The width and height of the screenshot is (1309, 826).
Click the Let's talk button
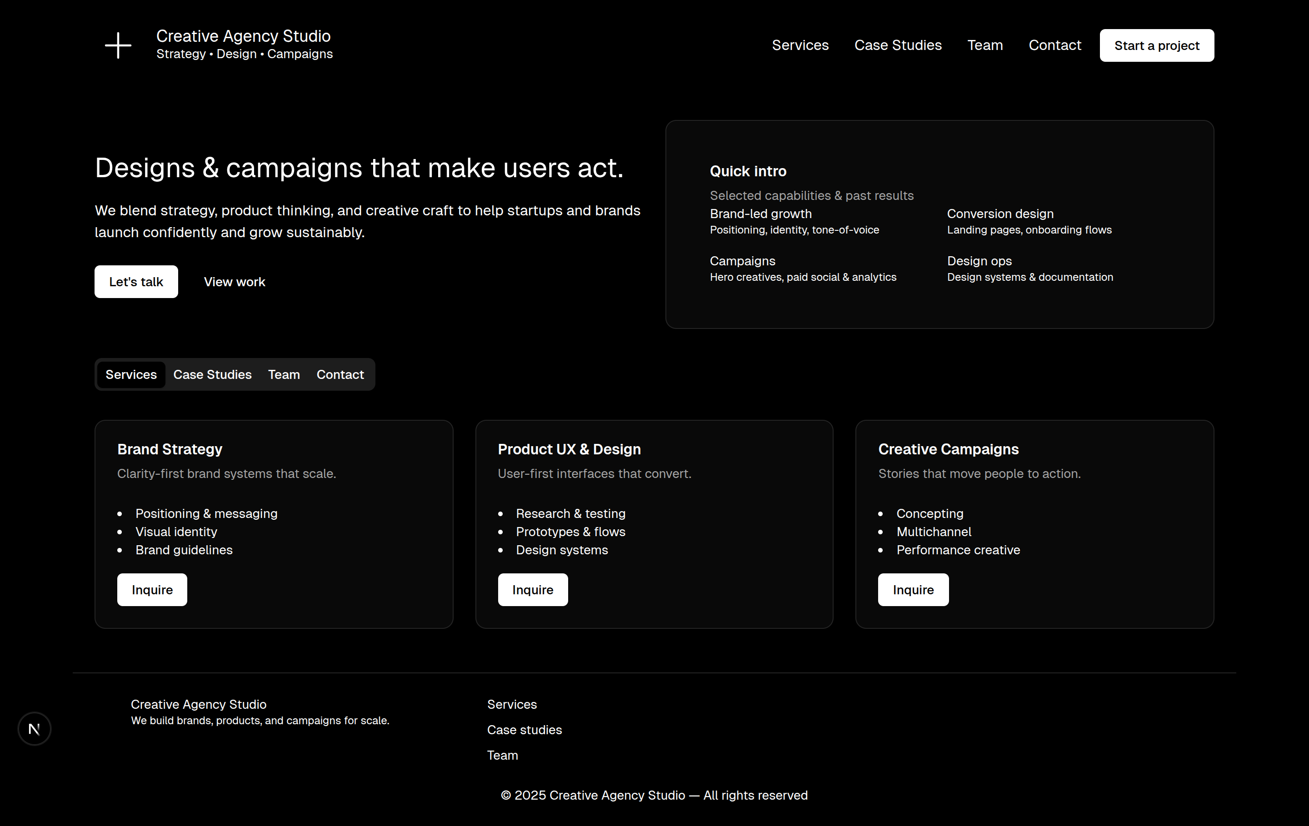pyautogui.click(x=136, y=282)
